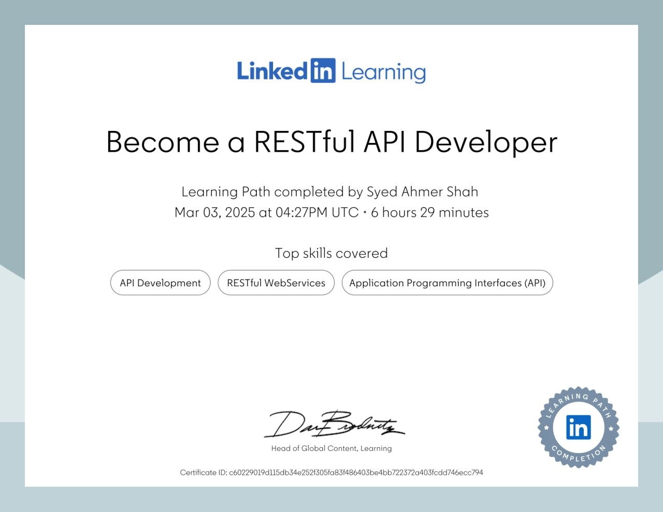Click the Certificate ID line
The height and width of the screenshot is (512, 663).
[331, 472]
